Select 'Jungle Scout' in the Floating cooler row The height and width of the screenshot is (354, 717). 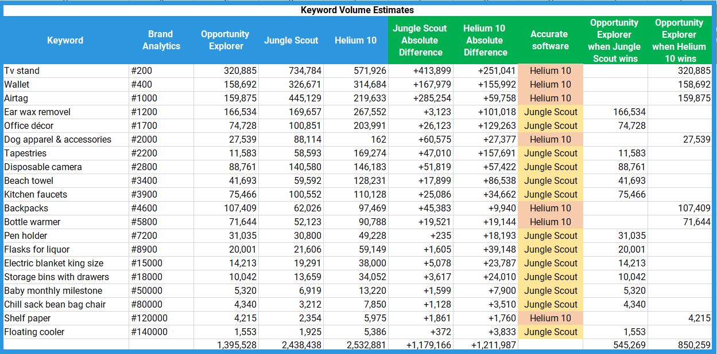(550, 332)
